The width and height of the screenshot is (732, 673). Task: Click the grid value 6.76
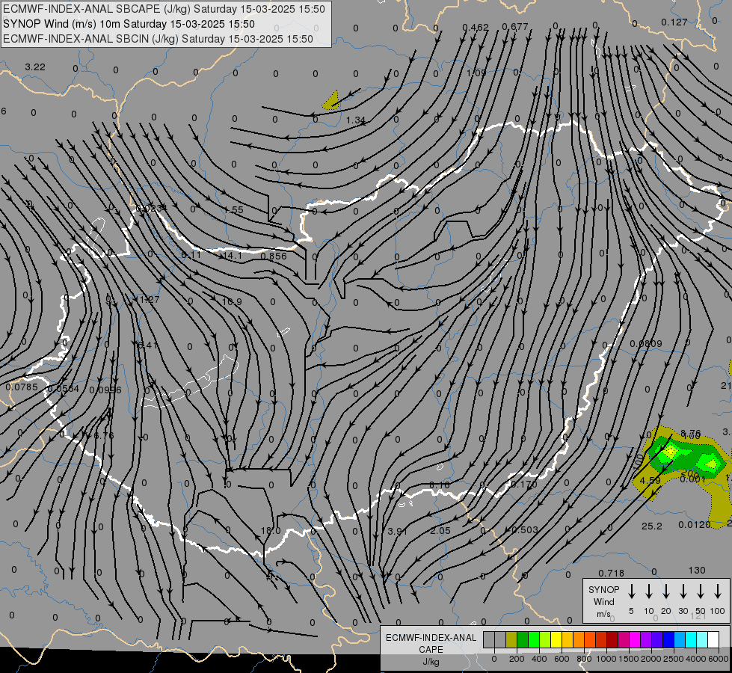pos(104,435)
